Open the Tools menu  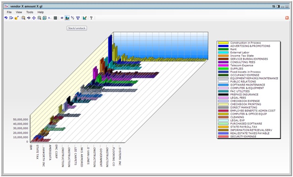30,12
